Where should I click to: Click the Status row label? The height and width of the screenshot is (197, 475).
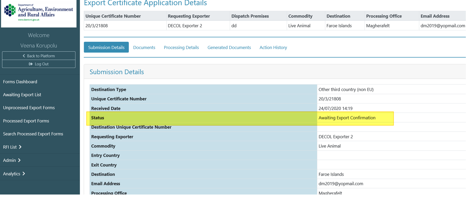97,118
